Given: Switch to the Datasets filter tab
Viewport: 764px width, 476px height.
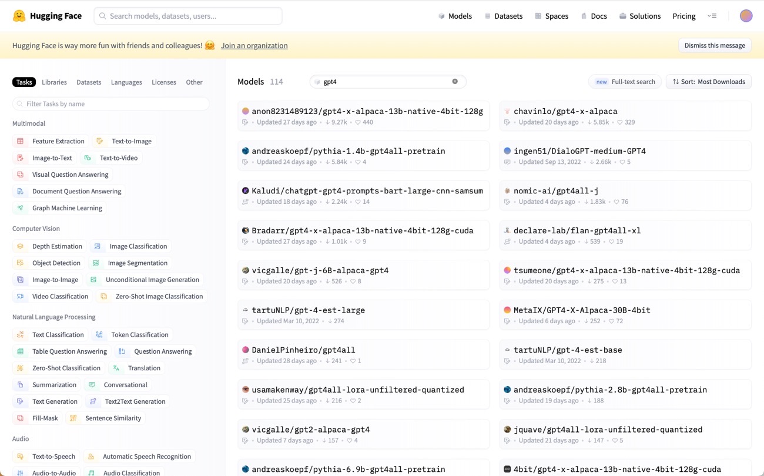Looking at the screenshot, I should [89, 82].
